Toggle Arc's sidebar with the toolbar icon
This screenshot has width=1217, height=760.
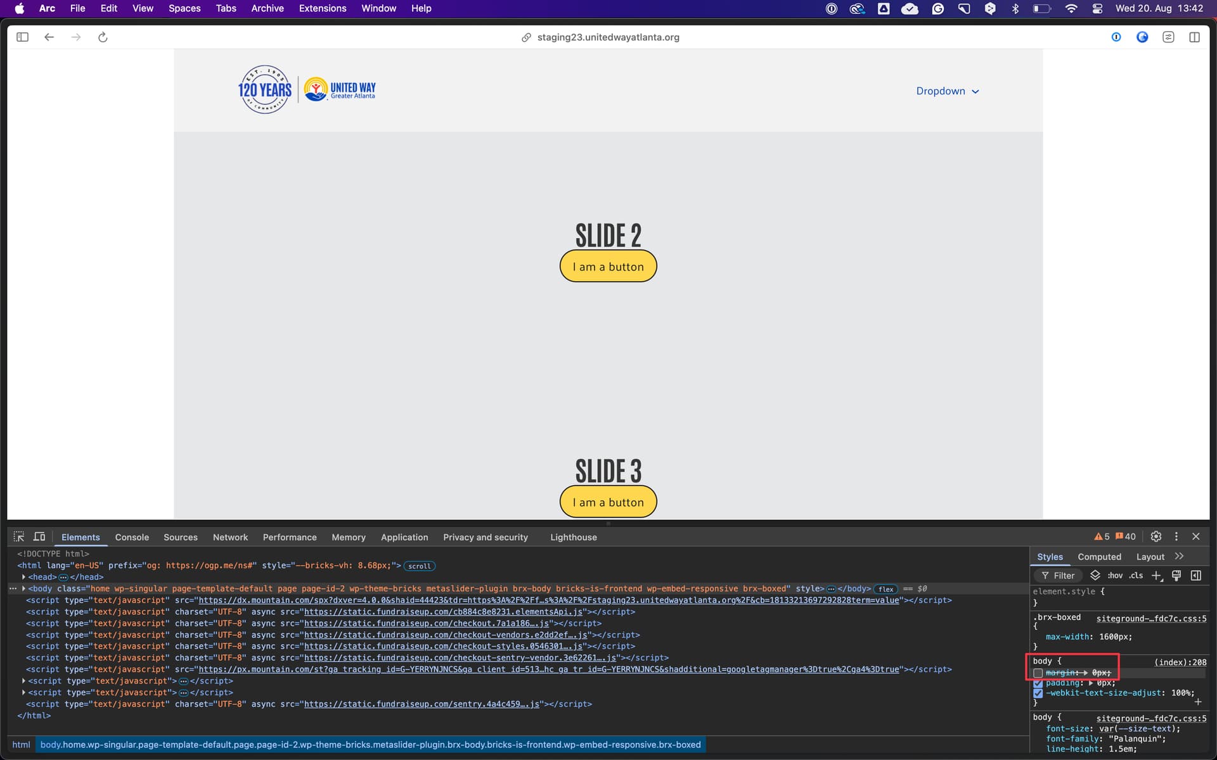click(x=23, y=37)
